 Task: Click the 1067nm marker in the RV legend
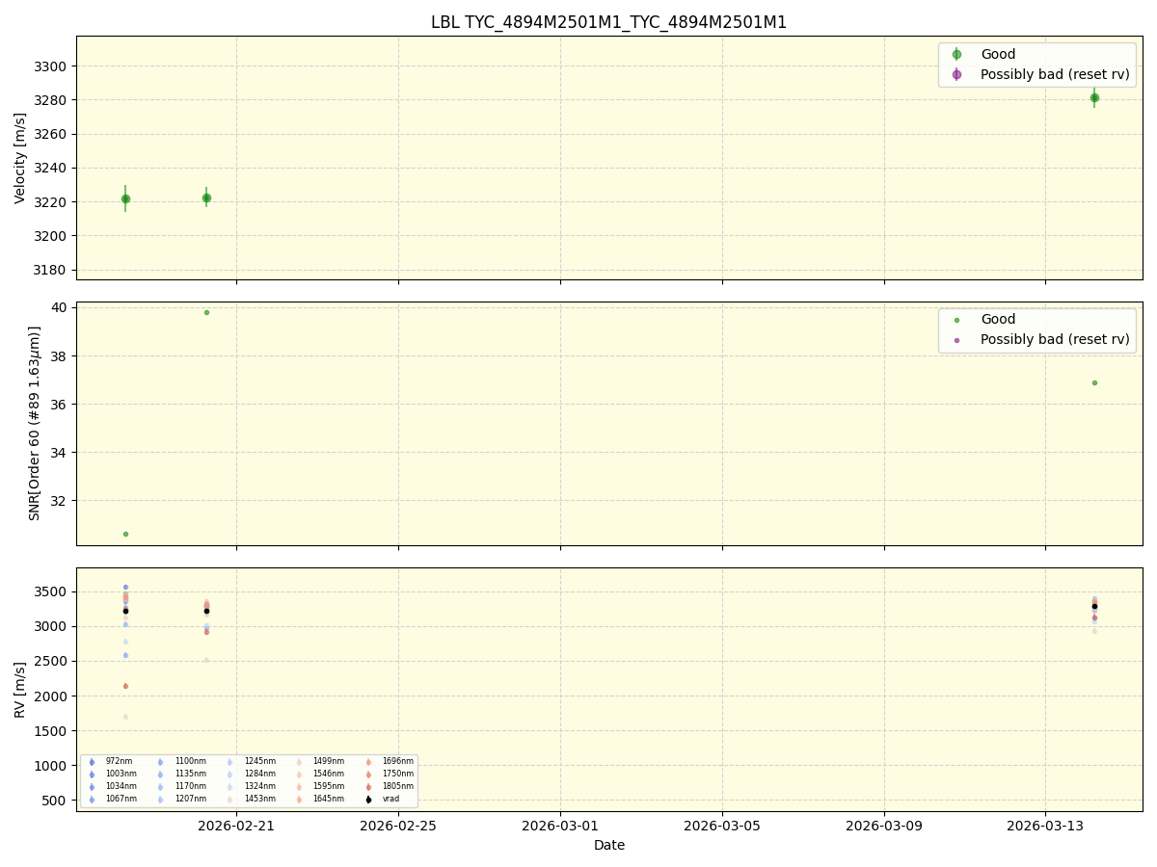click(92, 800)
